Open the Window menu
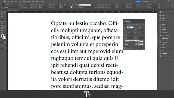Image resolution: width=174 pixels, height=98 pixels. 38,2
